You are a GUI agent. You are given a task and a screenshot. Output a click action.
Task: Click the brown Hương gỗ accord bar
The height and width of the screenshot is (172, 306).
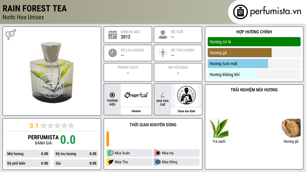(x=240, y=53)
